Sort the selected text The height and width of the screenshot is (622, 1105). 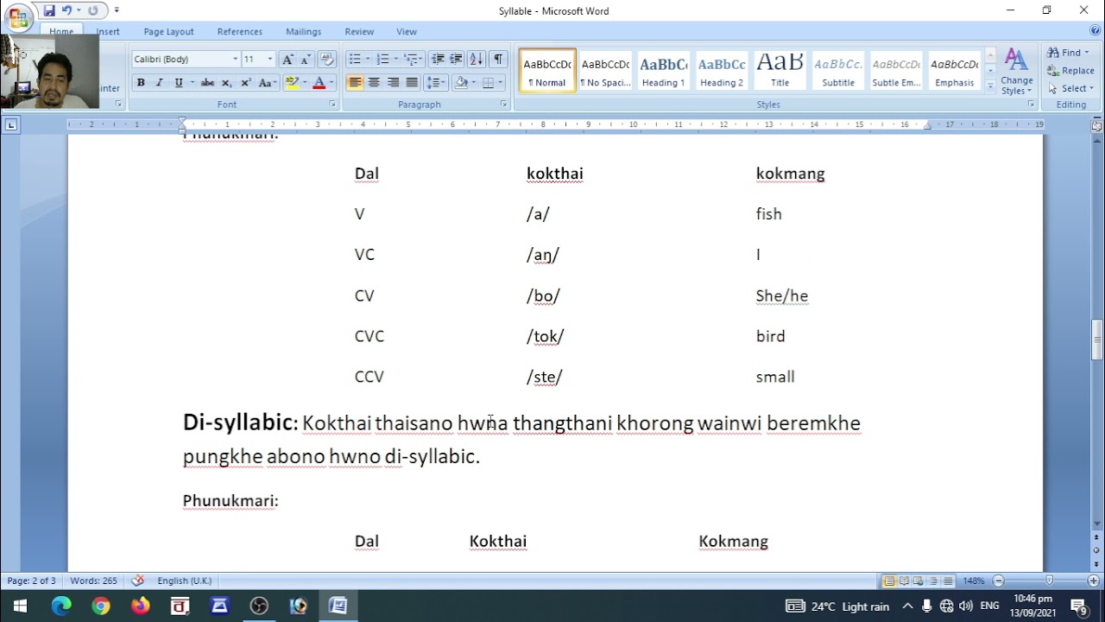(x=477, y=59)
